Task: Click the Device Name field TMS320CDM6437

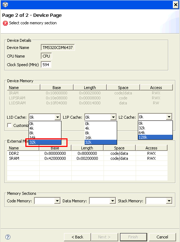Action: [58, 48]
